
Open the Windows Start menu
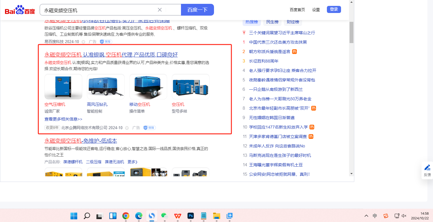[74, 216]
